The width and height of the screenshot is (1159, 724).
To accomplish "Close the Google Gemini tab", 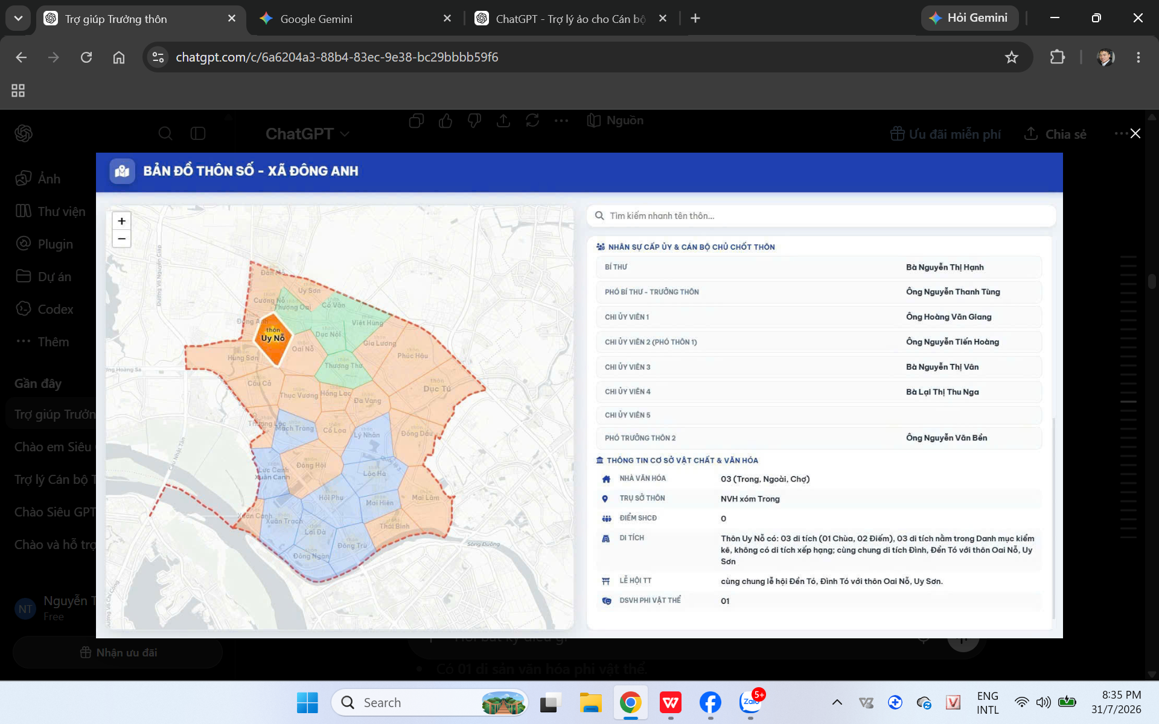I will [447, 19].
